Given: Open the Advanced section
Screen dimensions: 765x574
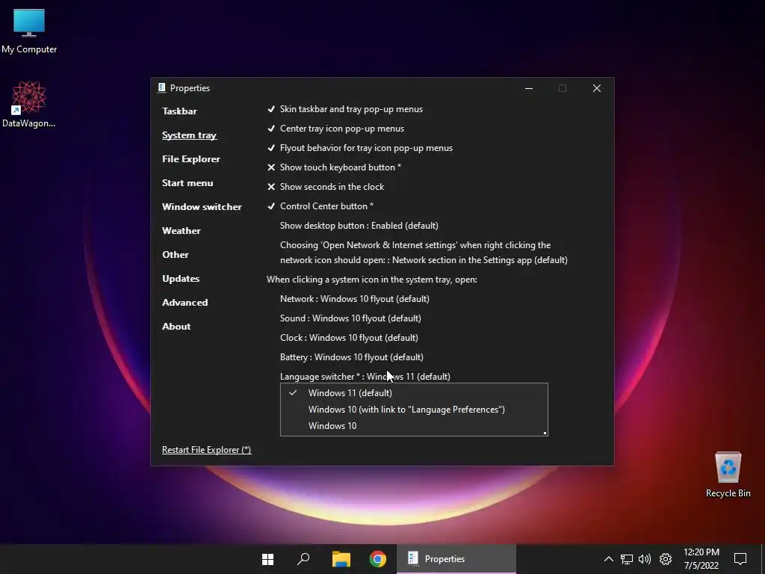Looking at the screenshot, I should (185, 303).
